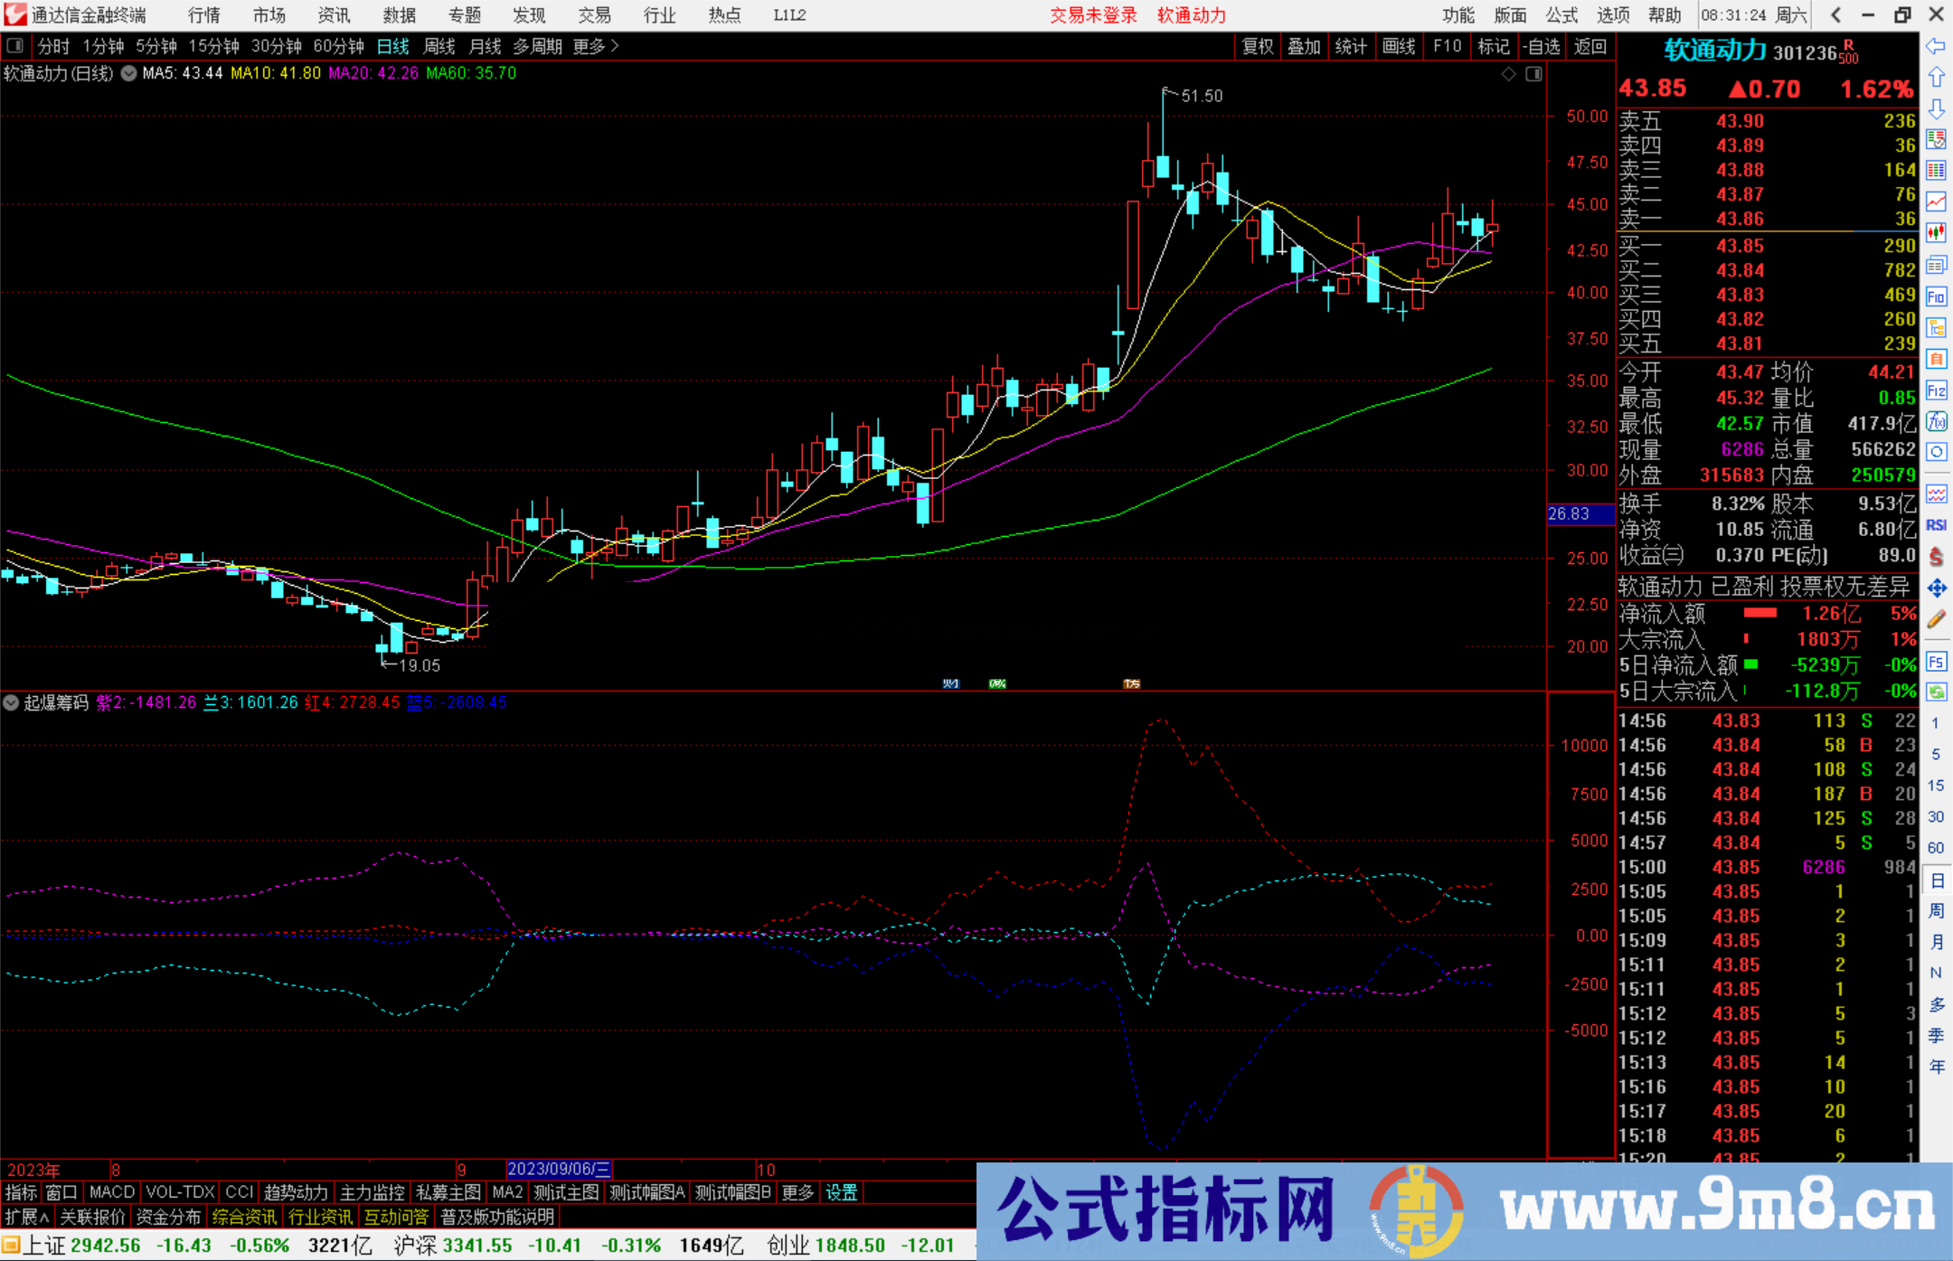Screen dimensions: 1953x1261
Task: Click the blue four-way move arrows icon
Action: pyautogui.click(x=1936, y=588)
